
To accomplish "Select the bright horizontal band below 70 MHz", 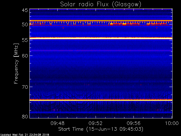I will [101, 100].
